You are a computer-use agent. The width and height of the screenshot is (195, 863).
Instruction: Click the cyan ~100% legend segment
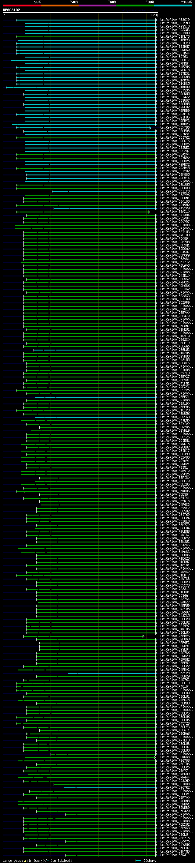click(x=173, y=6)
